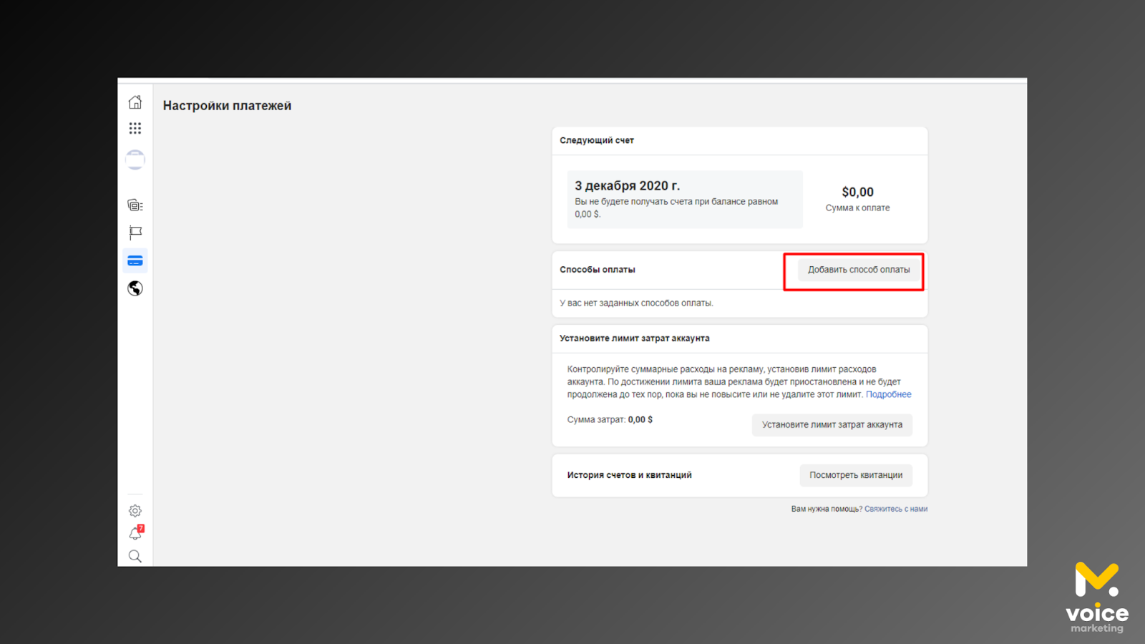Screen dimensions: 1145x644
Task: Click Сумма затрат: 0,00 $ text
Action: (610, 420)
